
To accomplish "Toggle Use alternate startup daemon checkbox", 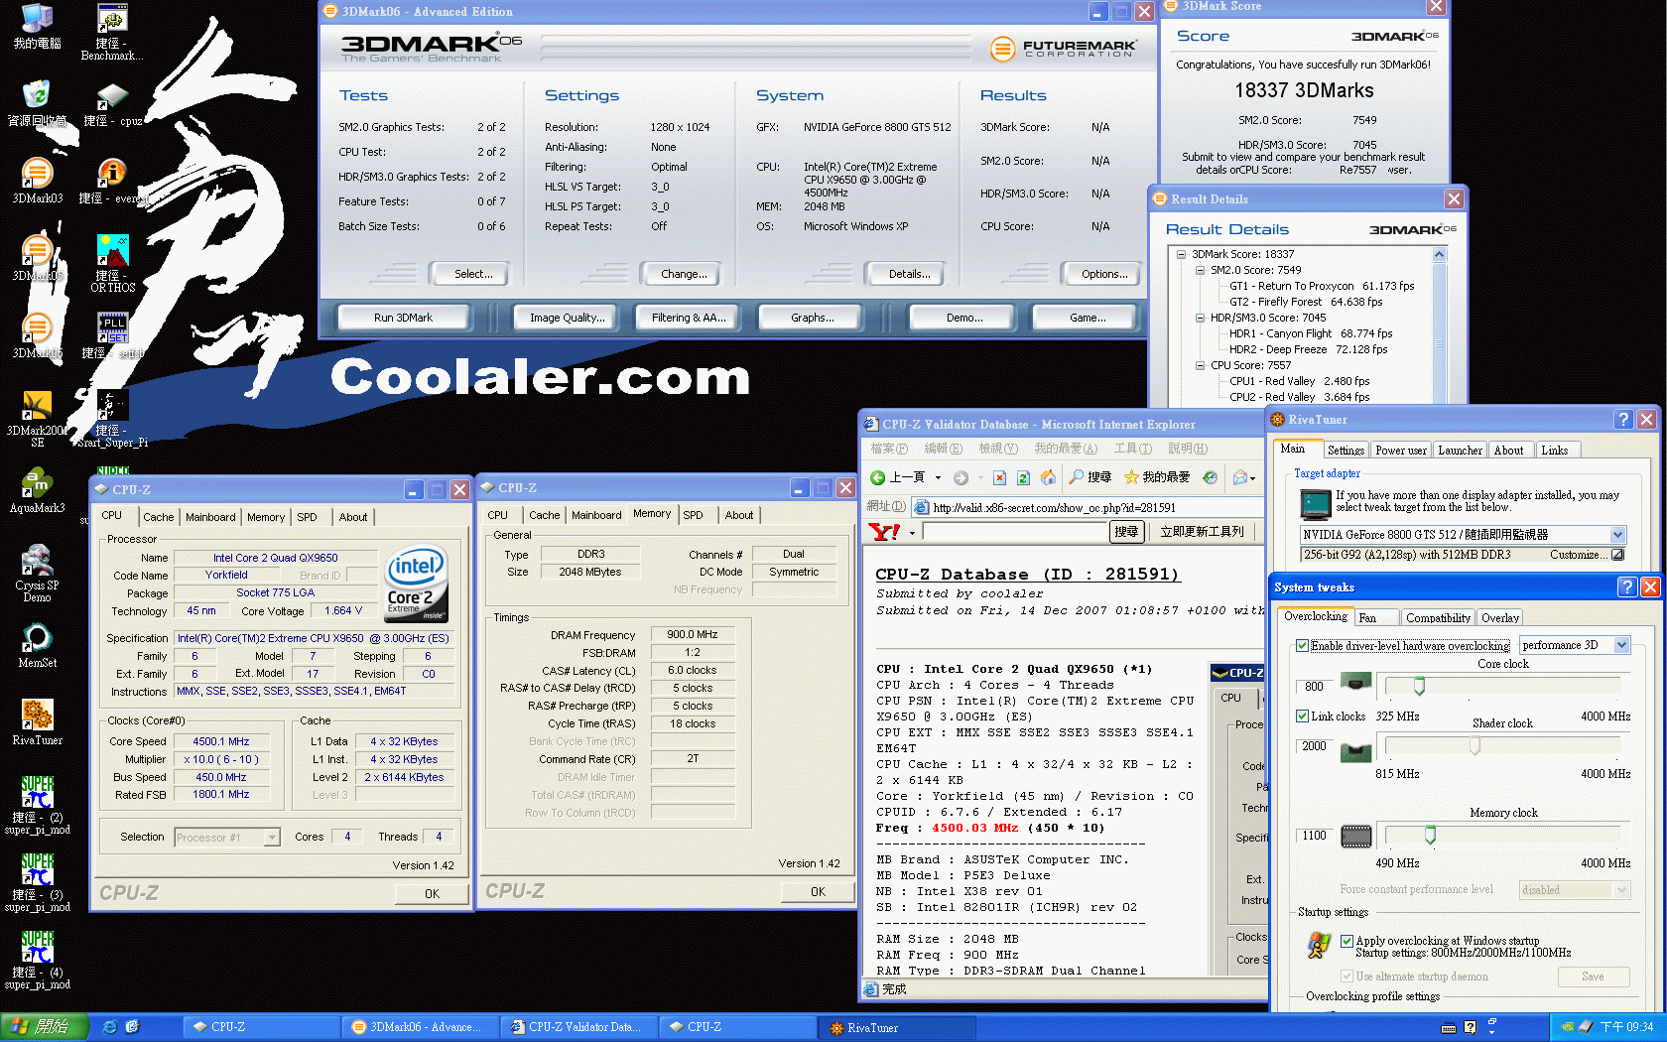I will [x=1346, y=977].
